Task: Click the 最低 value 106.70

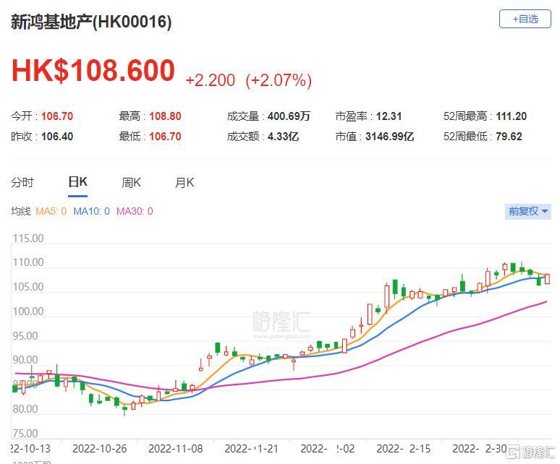Action: [x=165, y=137]
